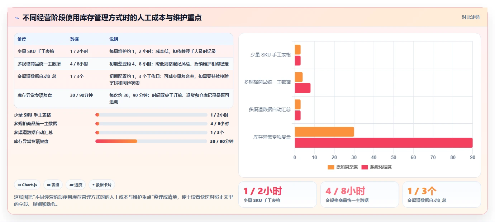Click the orange 原始复杂度 legend swatch
This screenshot has height=222, width=495.
(x=331, y=167)
